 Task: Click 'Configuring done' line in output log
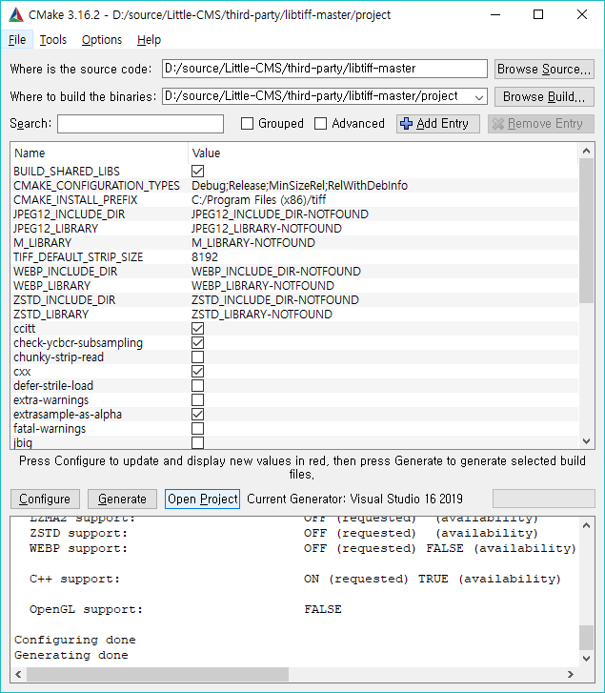tap(75, 640)
